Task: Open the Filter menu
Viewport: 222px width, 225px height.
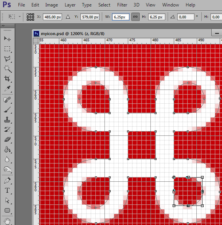Action: click(122, 5)
